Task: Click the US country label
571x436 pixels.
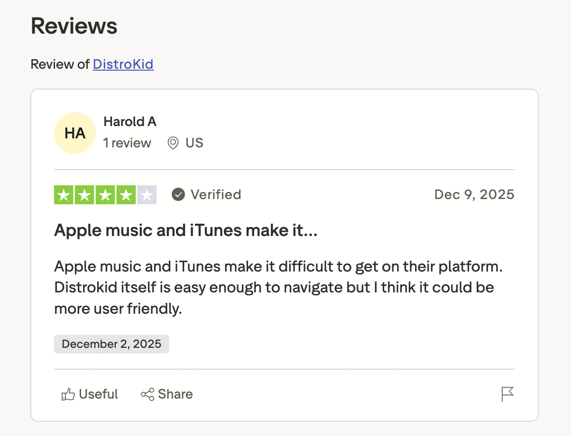Action: tap(194, 143)
